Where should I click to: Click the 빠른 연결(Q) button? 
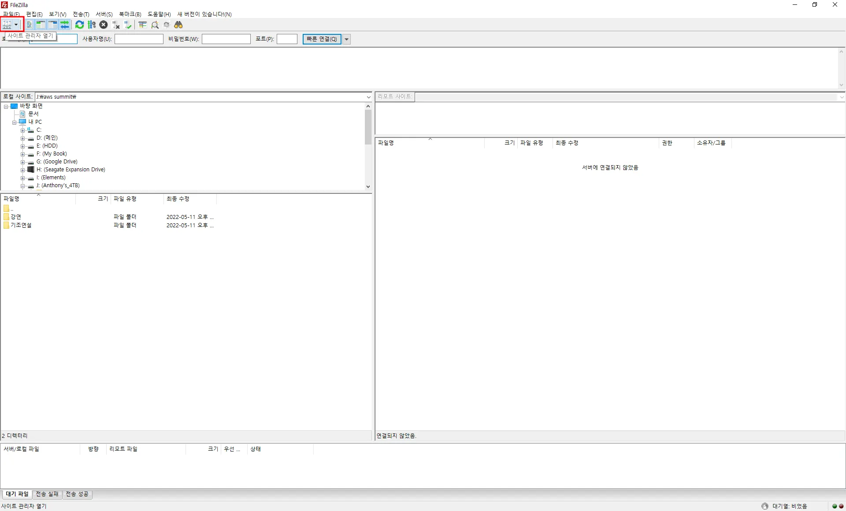tap(322, 39)
